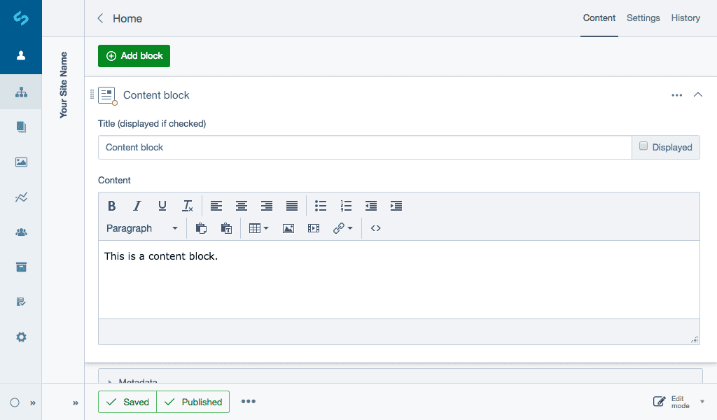The image size is (717, 420).
Task: Apply underline formatting in editor
Action: (x=162, y=206)
